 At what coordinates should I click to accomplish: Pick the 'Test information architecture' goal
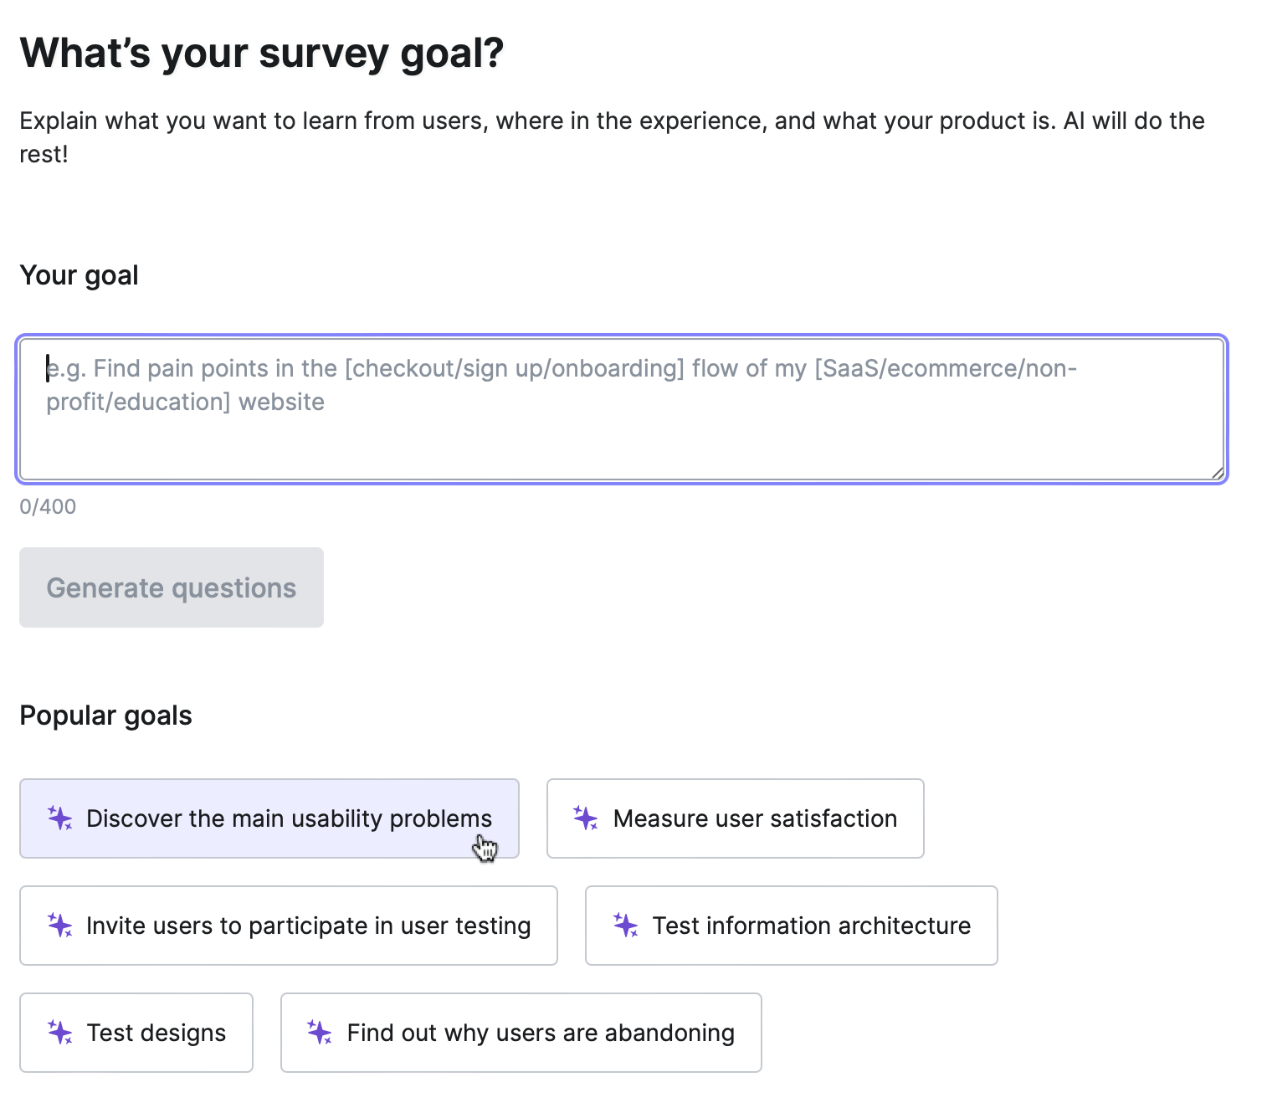pos(792,926)
